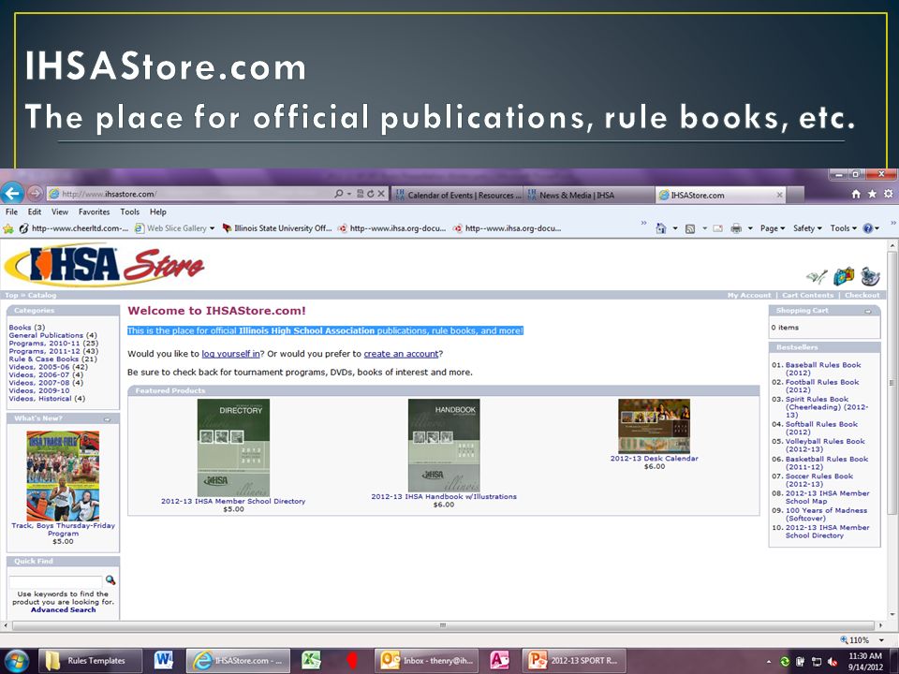Open the Programs, 2011-12 category
This screenshot has height=674, width=899.
pyautogui.click(x=44, y=351)
